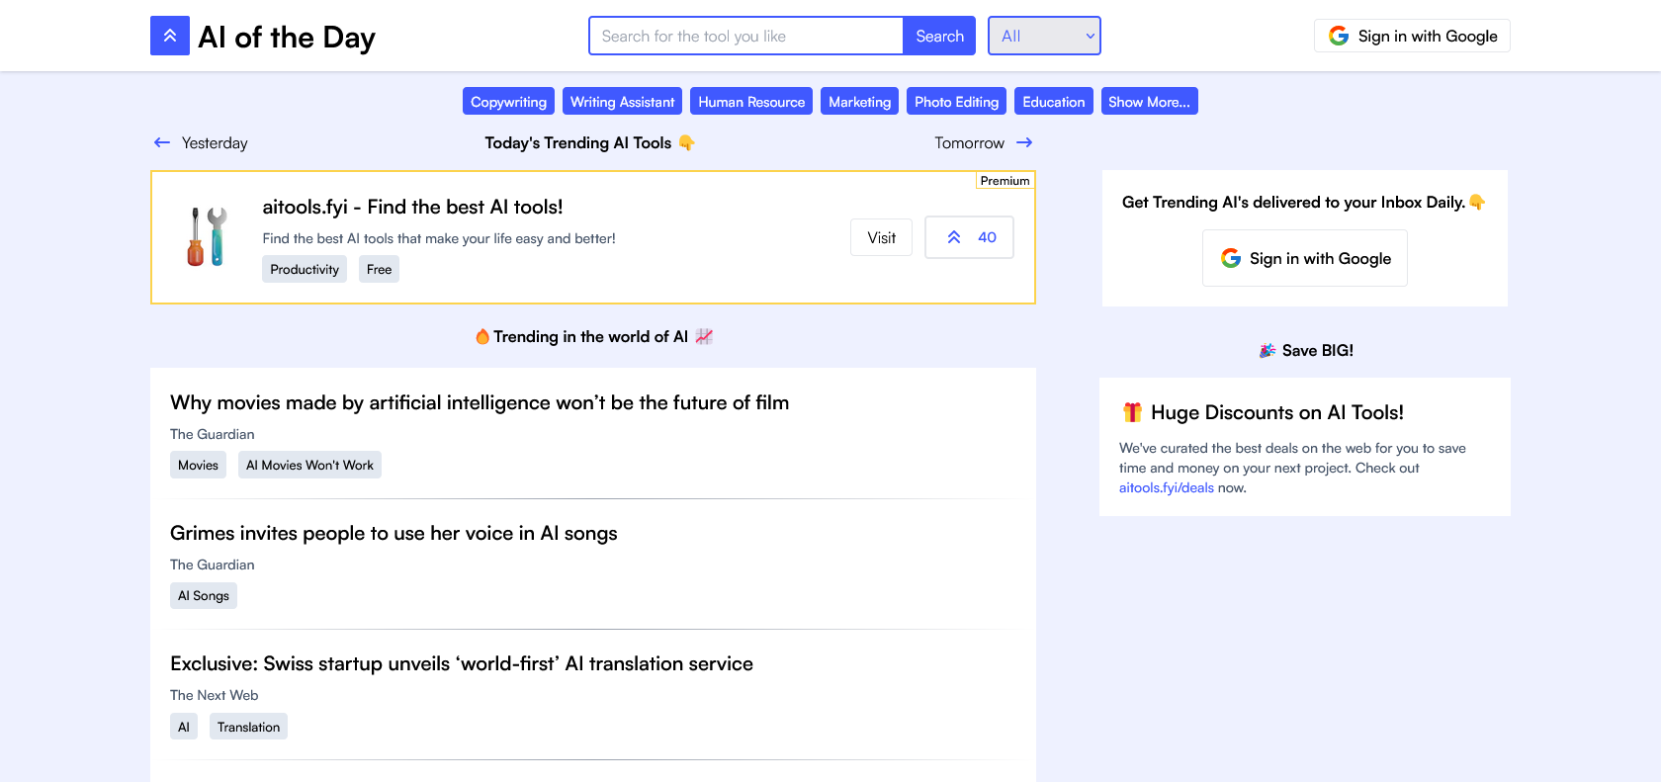Image resolution: width=1661 pixels, height=782 pixels.
Task: Click the Movies tag
Action: tap(198, 465)
